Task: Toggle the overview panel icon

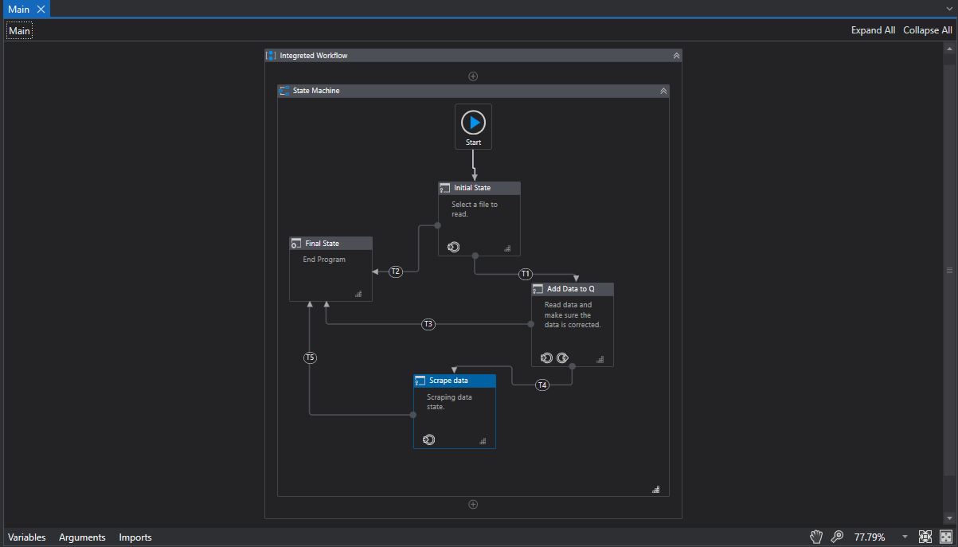Action: click(946, 537)
